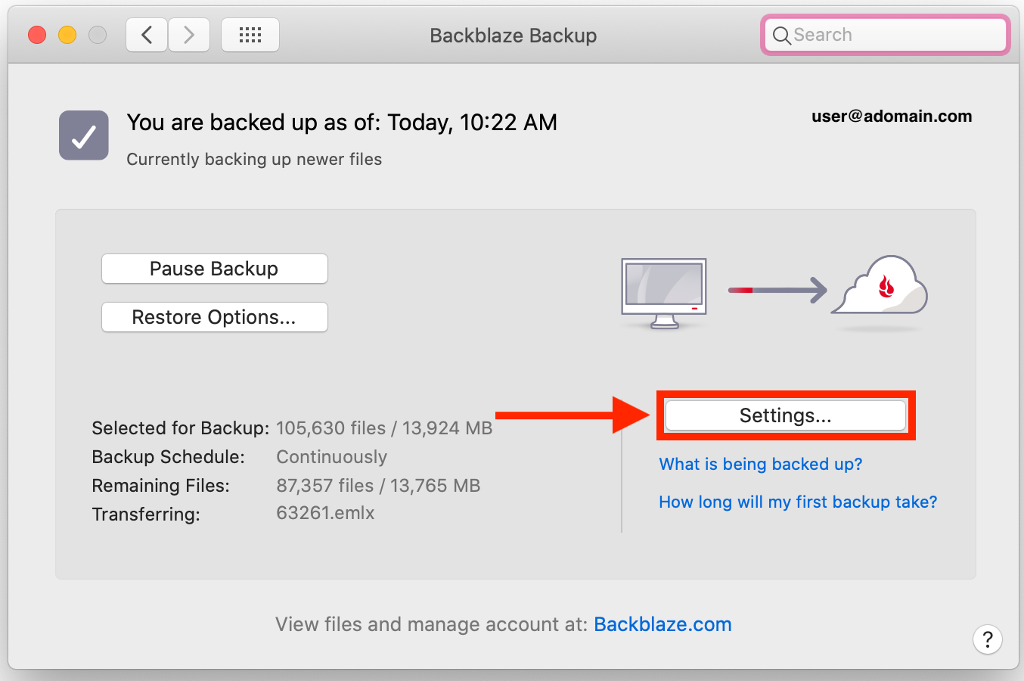Click the magnifier icon in search field

(x=782, y=36)
